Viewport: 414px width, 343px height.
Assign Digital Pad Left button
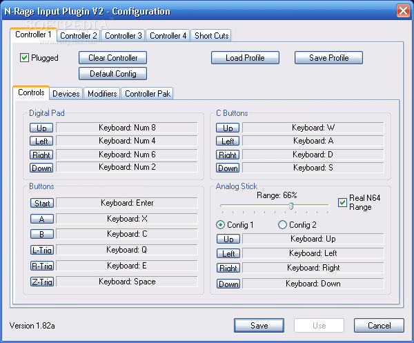point(41,141)
